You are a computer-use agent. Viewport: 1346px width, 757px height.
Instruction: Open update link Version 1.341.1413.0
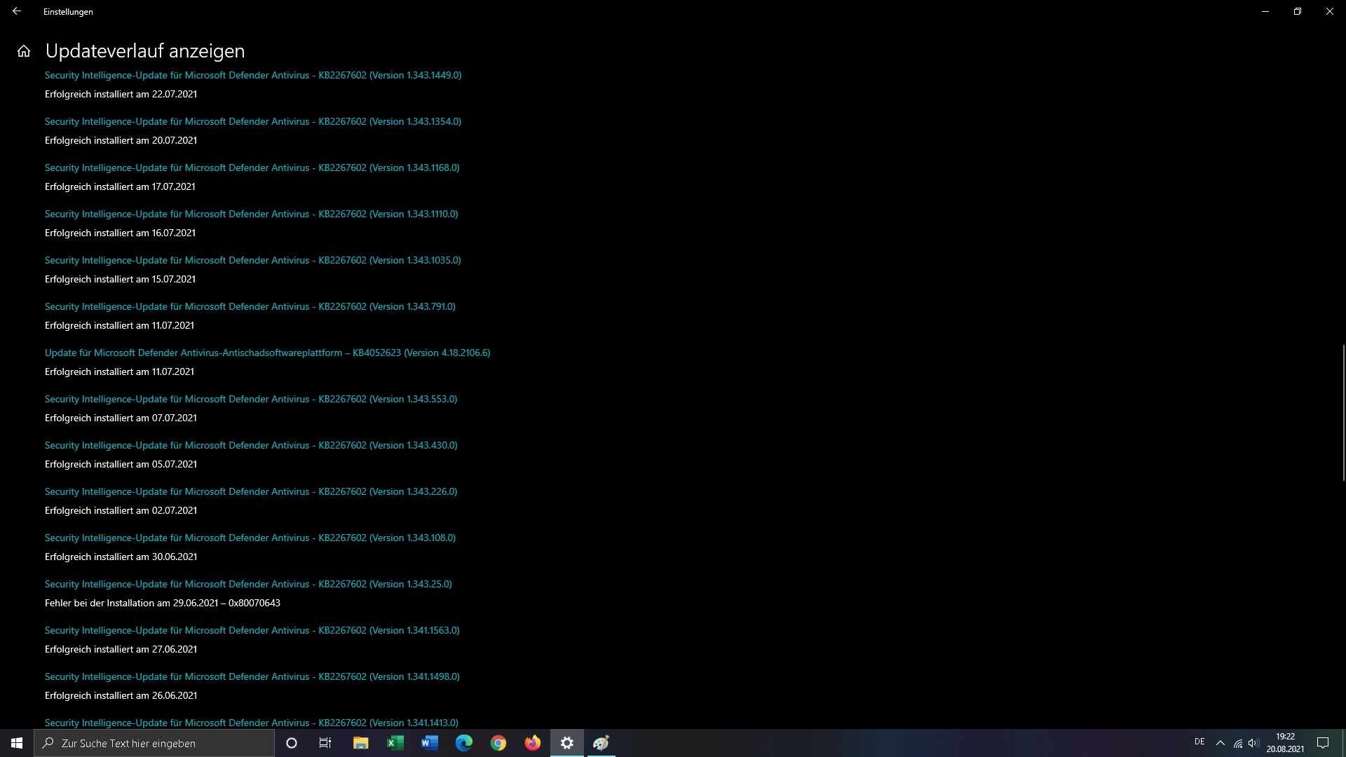click(x=252, y=723)
